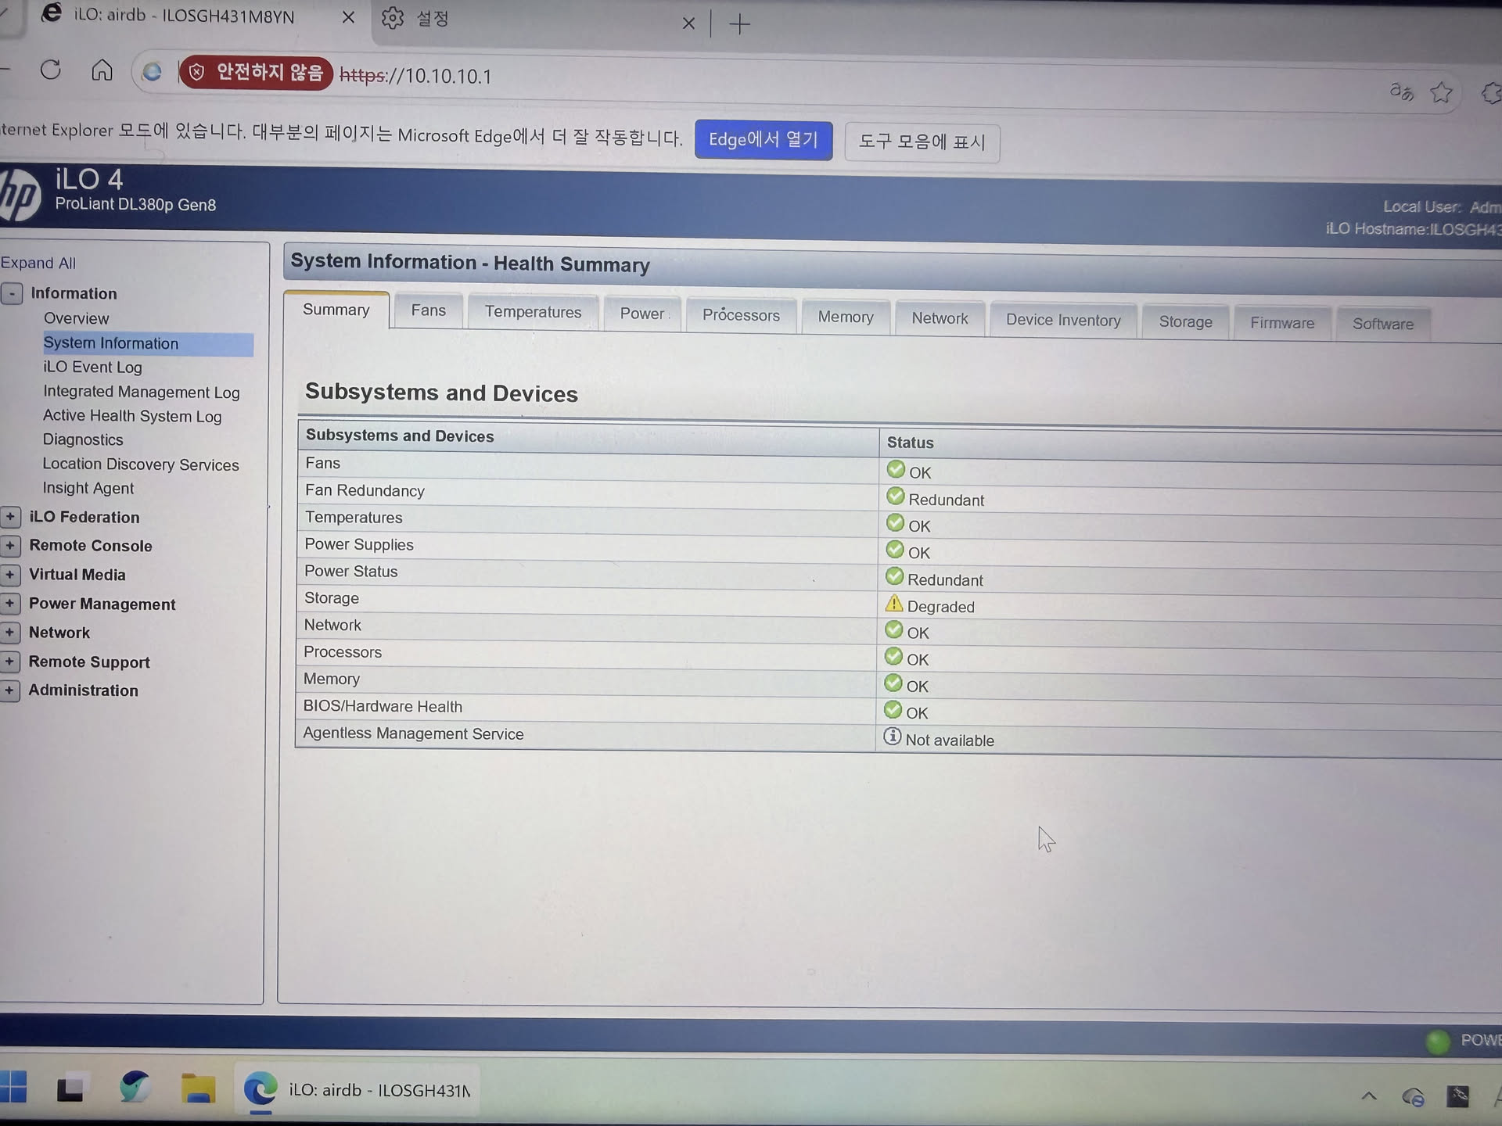This screenshot has width=1502, height=1126.
Task: Click the 'Edge에서 열기' button
Action: (763, 140)
